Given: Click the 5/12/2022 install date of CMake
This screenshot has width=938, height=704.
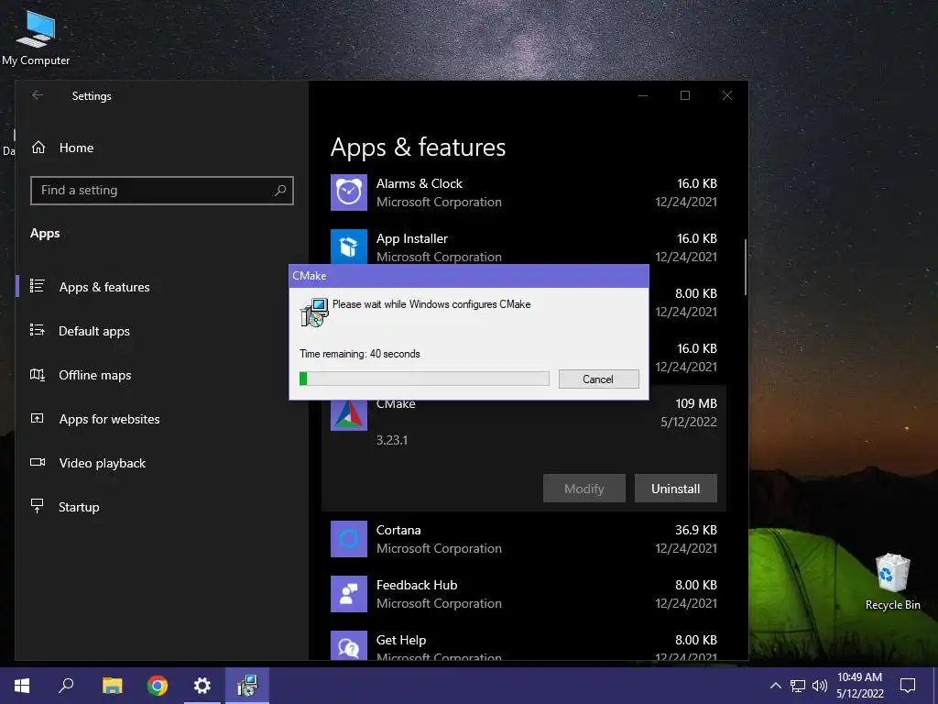Looking at the screenshot, I should coord(689,422).
